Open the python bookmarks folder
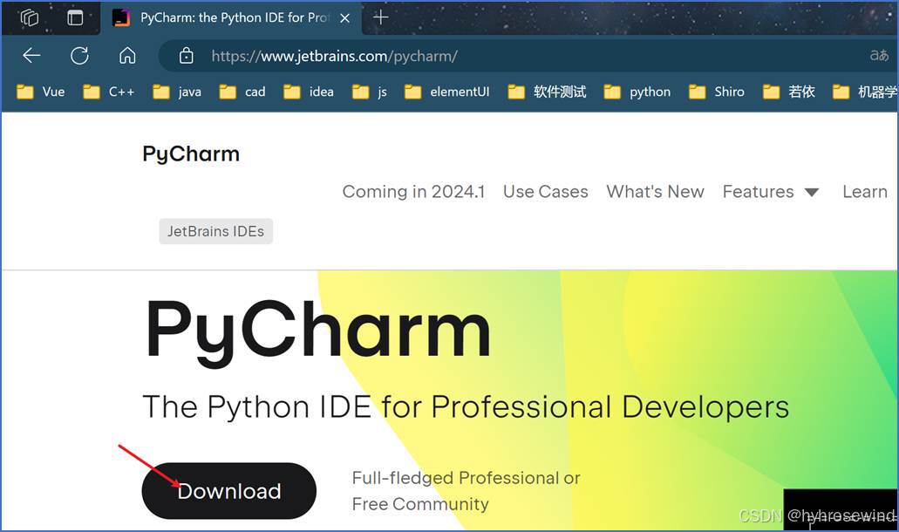The height and width of the screenshot is (532, 899). click(637, 92)
